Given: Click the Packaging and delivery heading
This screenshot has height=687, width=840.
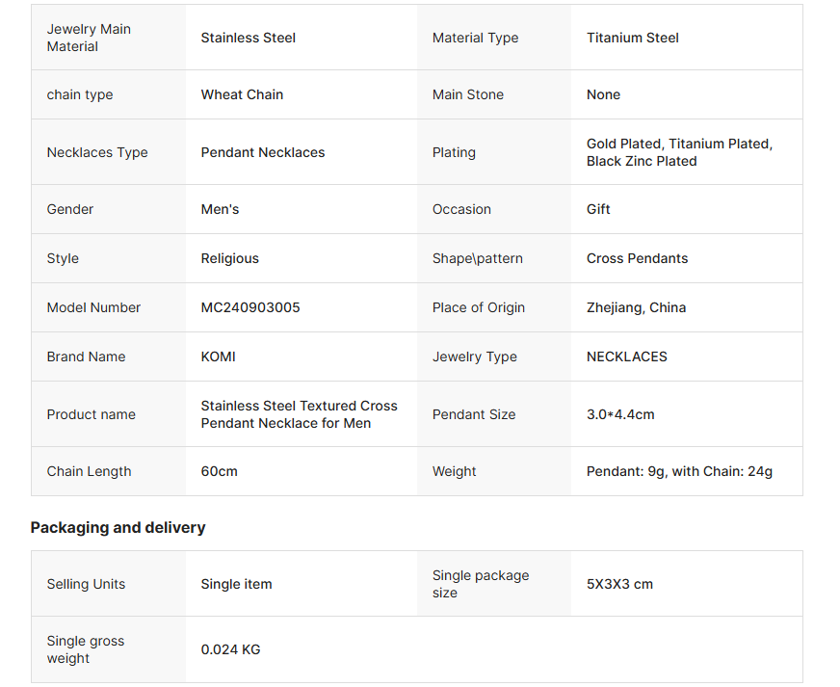Looking at the screenshot, I should (x=118, y=527).
